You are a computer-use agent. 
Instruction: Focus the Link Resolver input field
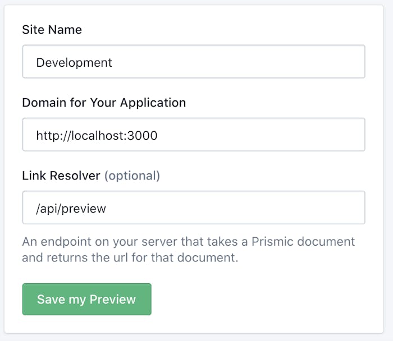(194, 208)
